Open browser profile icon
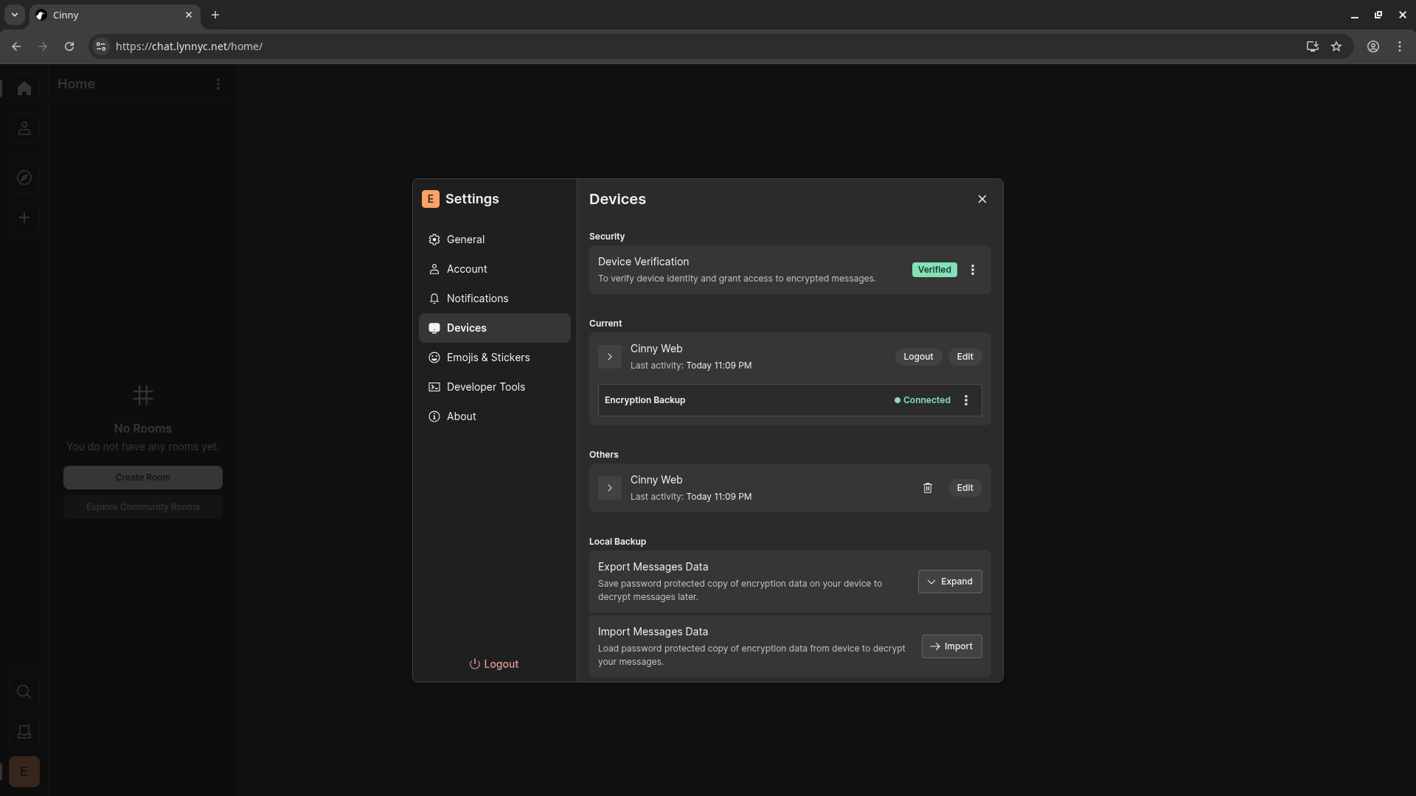This screenshot has height=796, width=1416. click(x=1373, y=46)
